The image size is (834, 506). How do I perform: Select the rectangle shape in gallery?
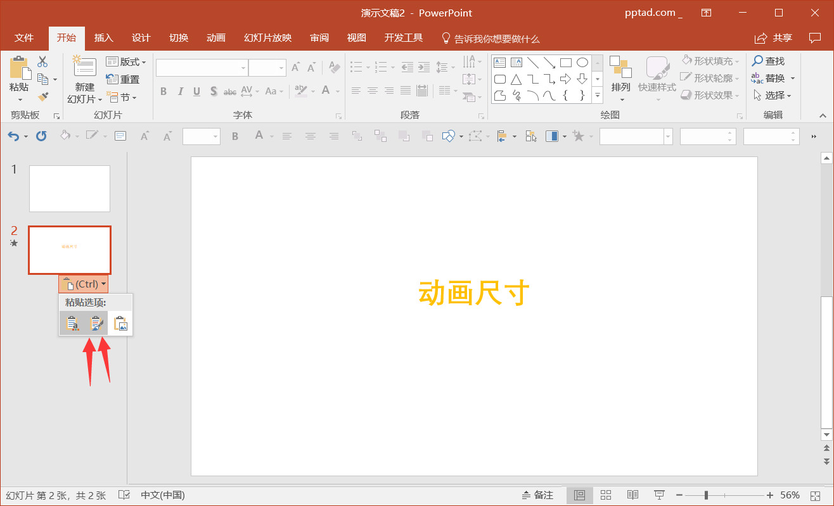tap(566, 62)
